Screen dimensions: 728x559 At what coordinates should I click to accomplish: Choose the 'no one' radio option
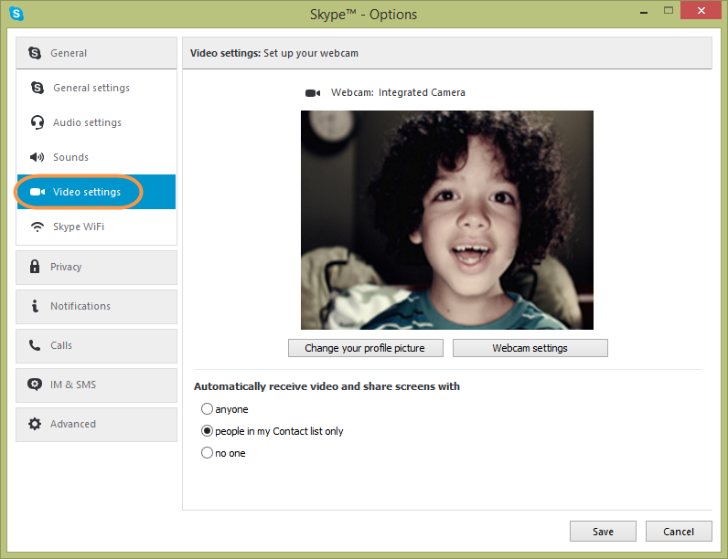[x=207, y=453]
